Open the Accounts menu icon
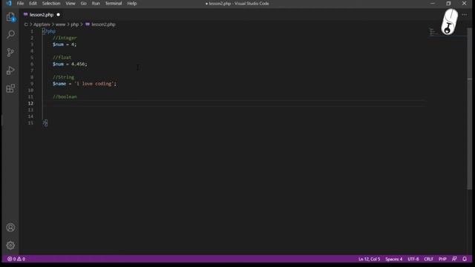Screen dimensions: 475x267 10,228
